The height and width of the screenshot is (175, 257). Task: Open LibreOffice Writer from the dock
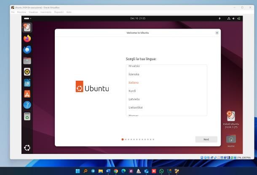coord(27,83)
